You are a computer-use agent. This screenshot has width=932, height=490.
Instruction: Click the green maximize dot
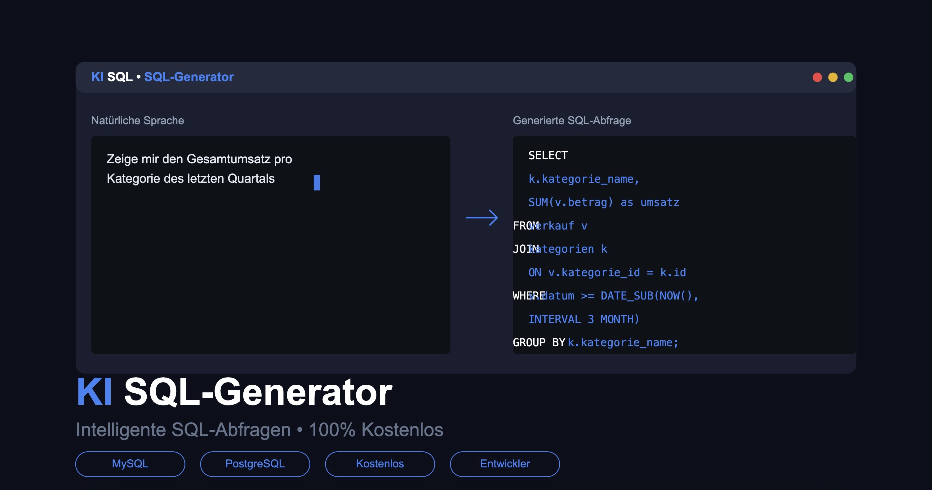click(x=848, y=77)
